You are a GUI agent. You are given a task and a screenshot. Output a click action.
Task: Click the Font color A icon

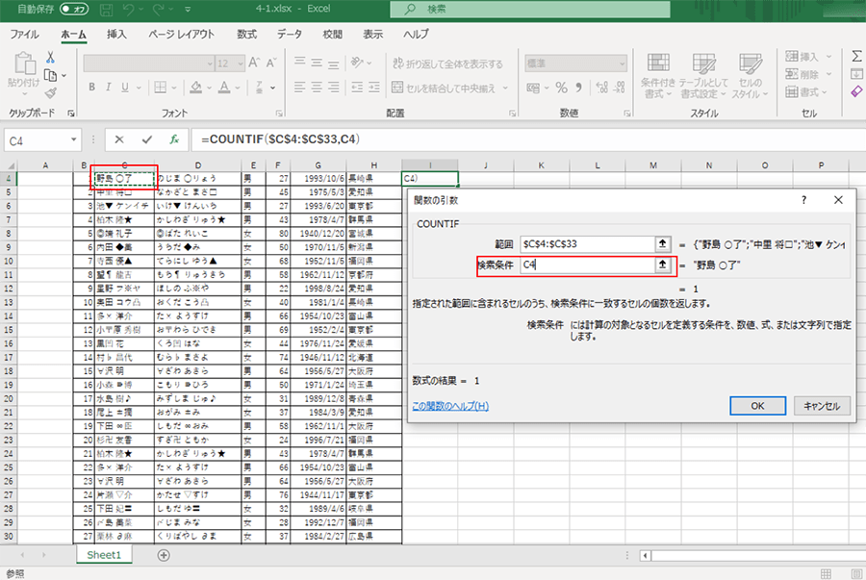click(x=223, y=88)
